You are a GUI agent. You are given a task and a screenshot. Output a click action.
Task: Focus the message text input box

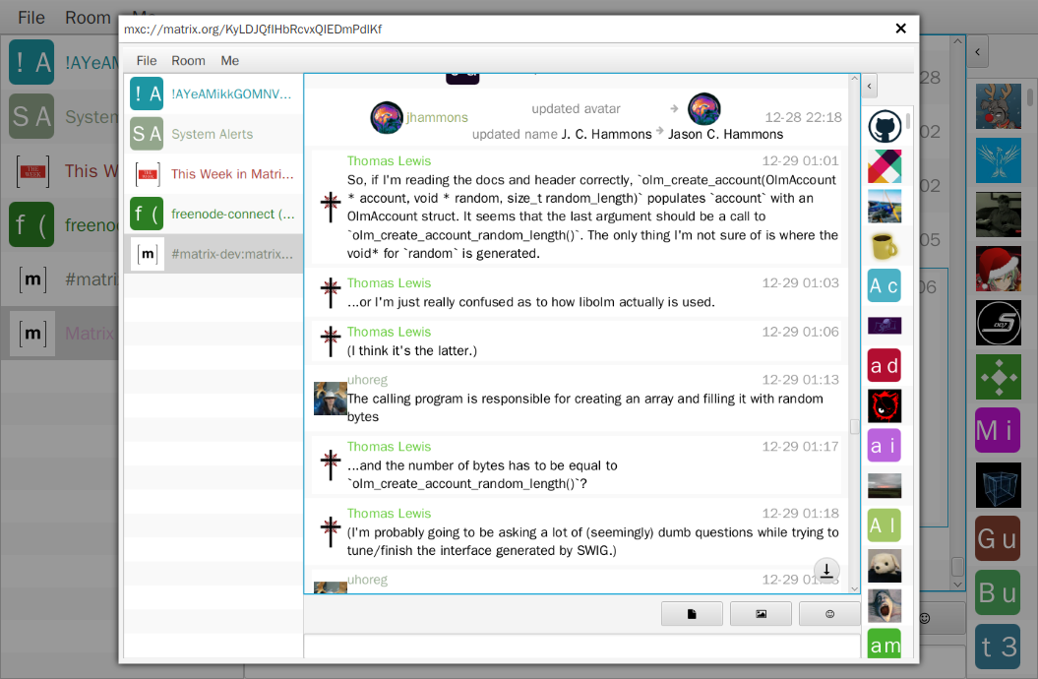pyautogui.click(x=580, y=647)
